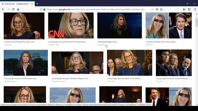Click 'nbcnews.com' source text

click(10, 81)
